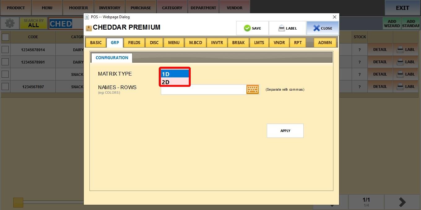The image size is (421, 210).
Task: Click the Names - Rows text field
Action: coord(203,89)
